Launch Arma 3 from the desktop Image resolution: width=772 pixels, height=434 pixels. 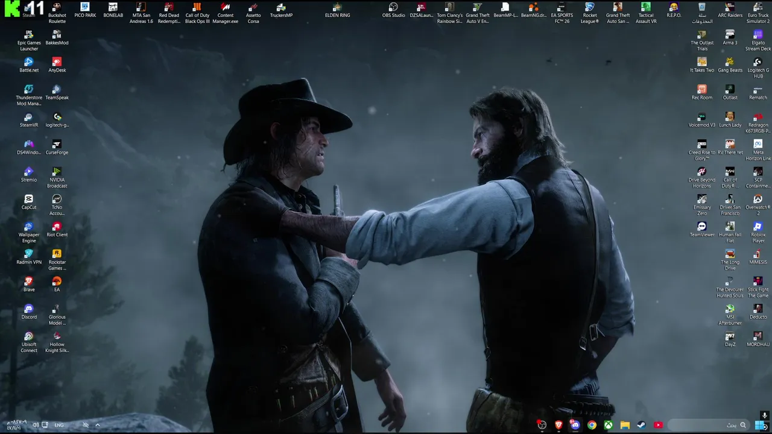[x=730, y=38]
